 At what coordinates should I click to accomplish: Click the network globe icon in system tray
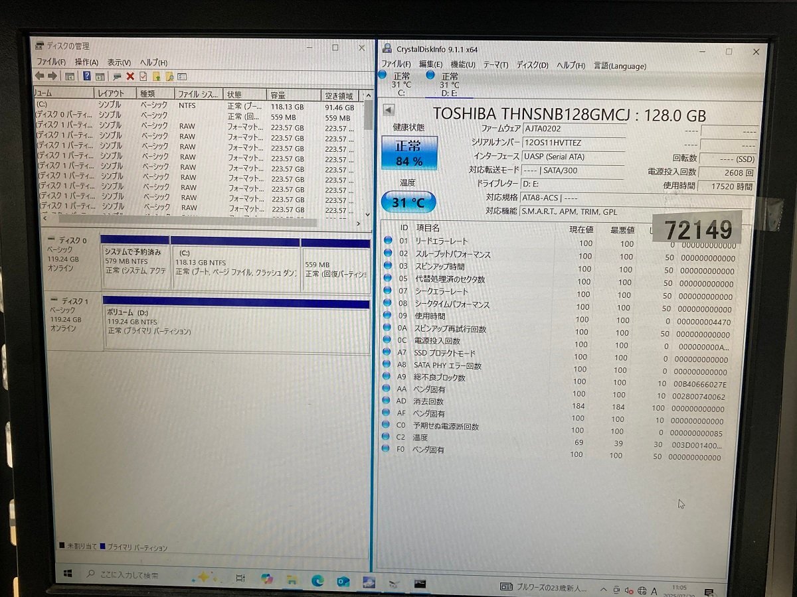[642, 590]
